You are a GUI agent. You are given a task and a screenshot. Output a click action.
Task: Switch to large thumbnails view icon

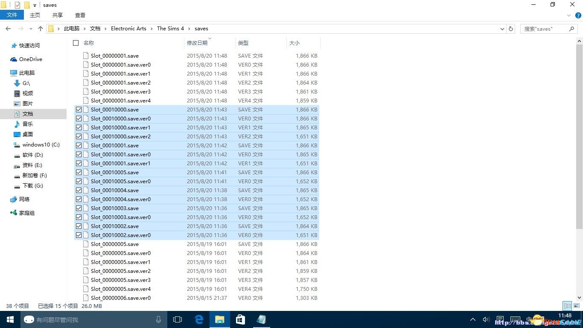click(577, 306)
